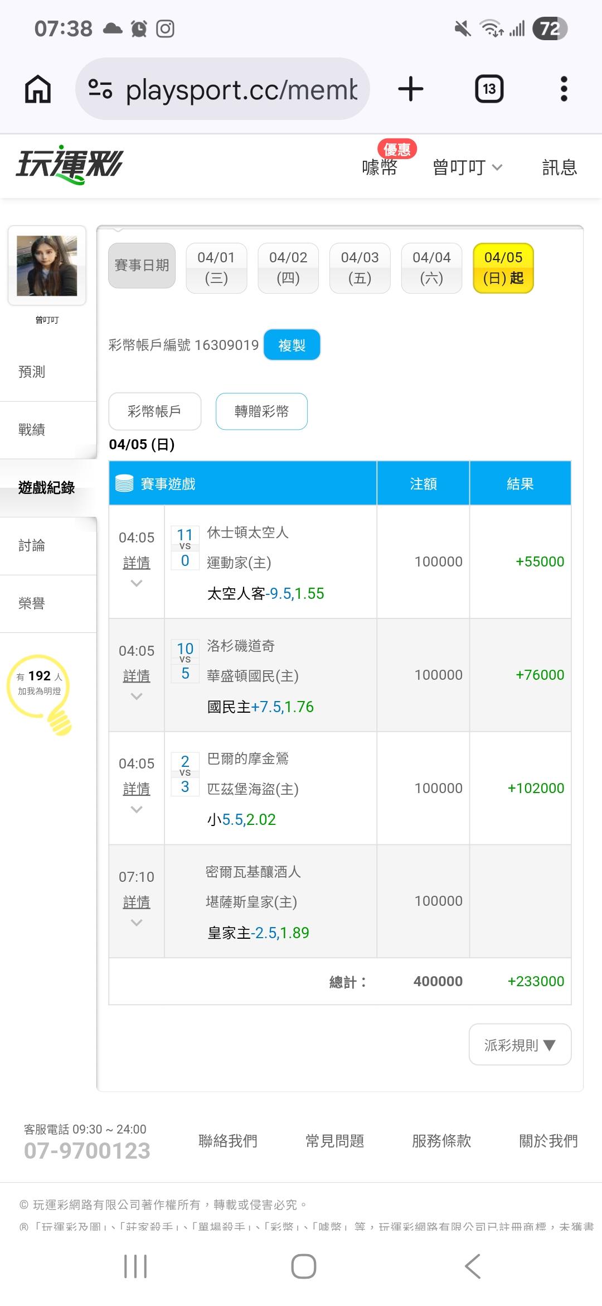
Task: Open the 討論 sidebar menu item
Action: (x=32, y=545)
